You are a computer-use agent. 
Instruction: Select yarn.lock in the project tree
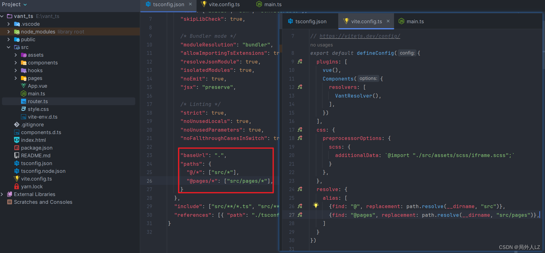[x=32, y=186]
